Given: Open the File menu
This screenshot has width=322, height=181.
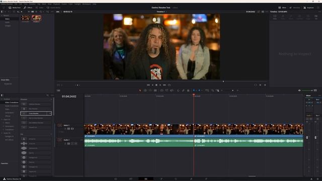Looking at the screenshot, I should point(16,4).
